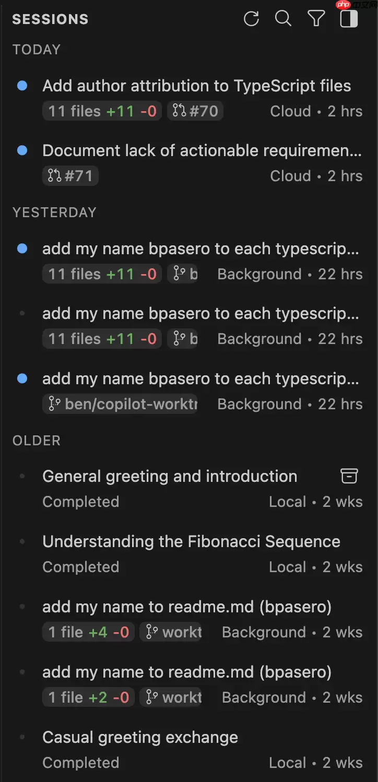Image resolution: width=378 pixels, height=782 pixels.
Task: Archive the General greeting and introduction session
Action: [349, 476]
